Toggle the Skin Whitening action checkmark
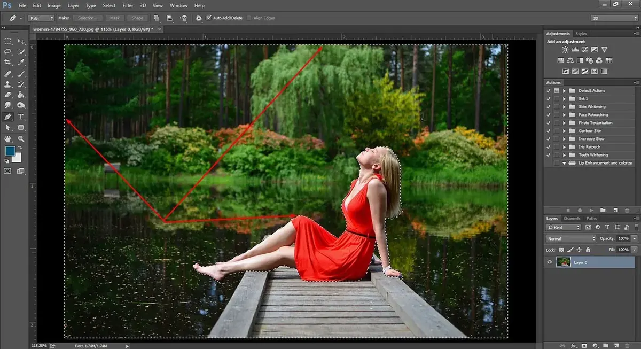The width and height of the screenshot is (641, 349). coord(549,107)
